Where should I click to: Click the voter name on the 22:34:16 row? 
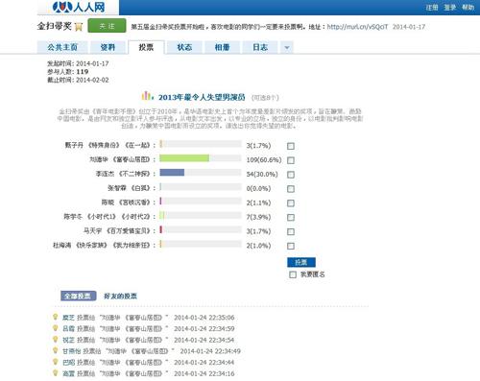[68, 373]
